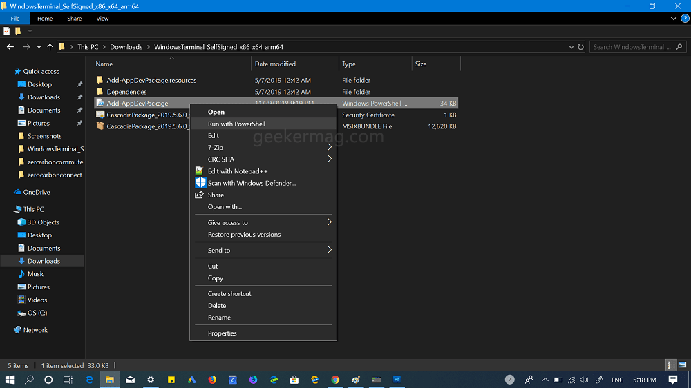Click This PC in address breadcrumb
Viewport: 691px width, 388px height.
pos(88,47)
